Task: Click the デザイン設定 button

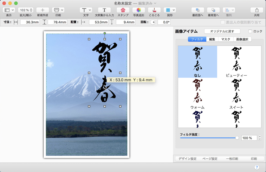Action: pyautogui.click(x=187, y=159)
